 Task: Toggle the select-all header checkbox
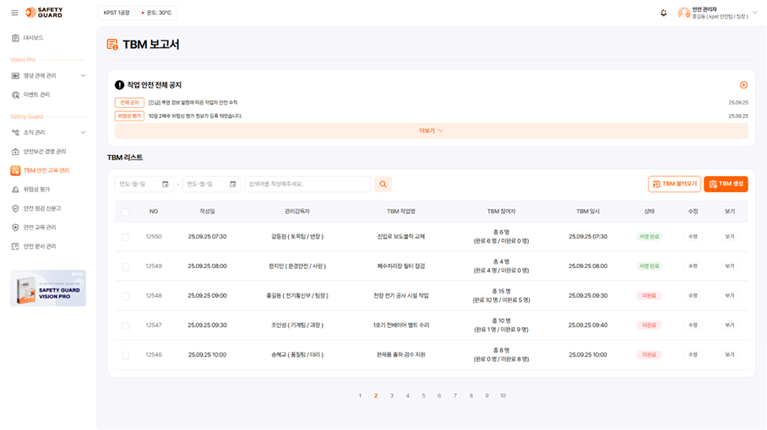pos(126,212)
